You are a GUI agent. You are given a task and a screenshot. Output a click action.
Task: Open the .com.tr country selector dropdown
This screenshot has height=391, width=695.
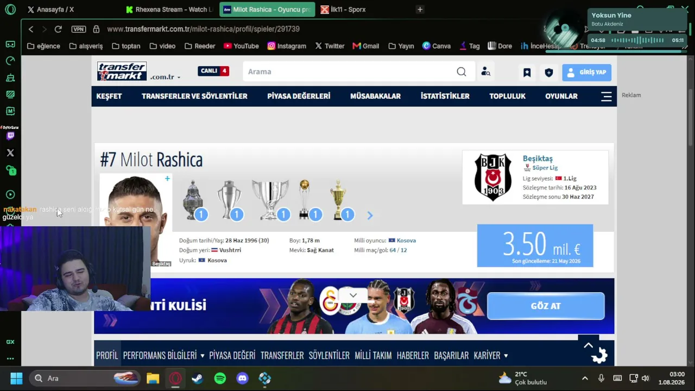pyautogui.click(x=165, y=77)
